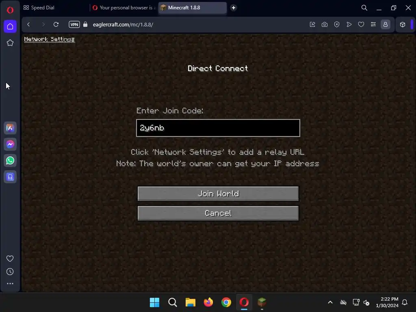Viewport: 416px width, 312px height.
Task: Go to Opera home sidebar button
Action: pos(10,26)
